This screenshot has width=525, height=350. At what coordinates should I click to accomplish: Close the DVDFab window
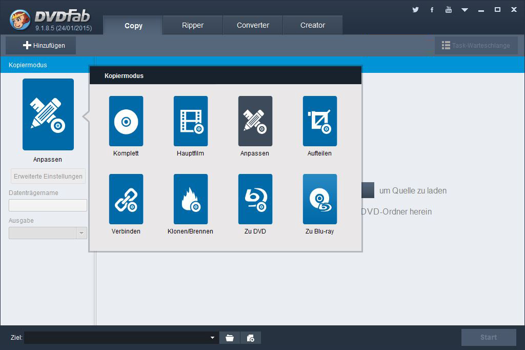(x=514, y=10)
